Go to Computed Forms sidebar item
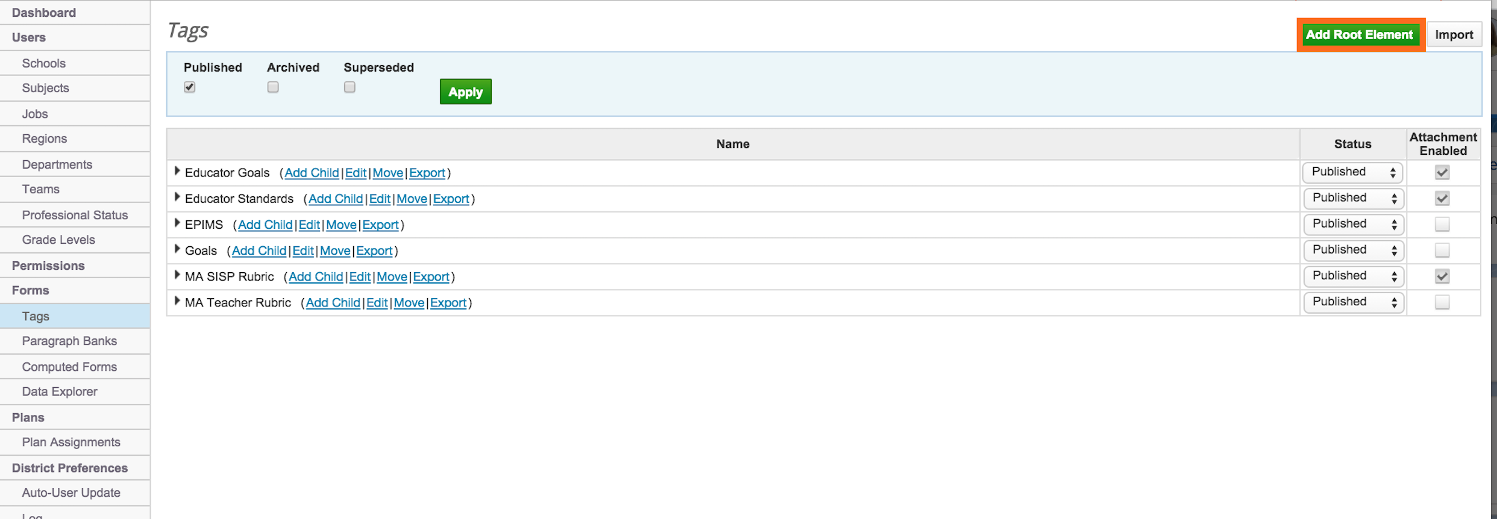Screen dimensions: 1497x519 point(69,367)
